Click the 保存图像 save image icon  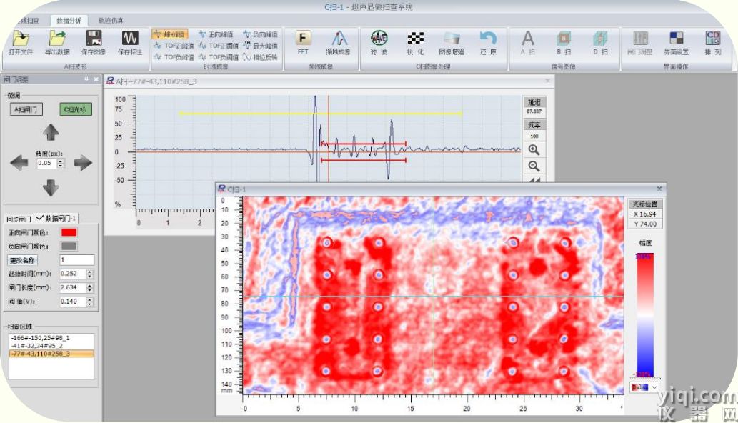click(x=93, y=42)
